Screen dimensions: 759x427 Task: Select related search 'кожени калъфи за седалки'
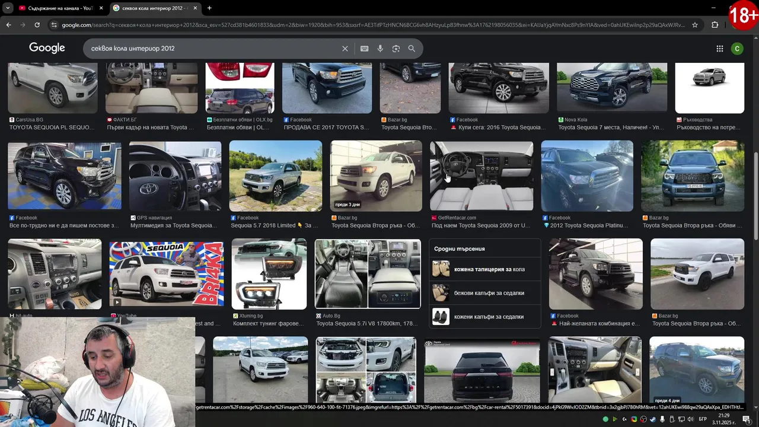485,317
